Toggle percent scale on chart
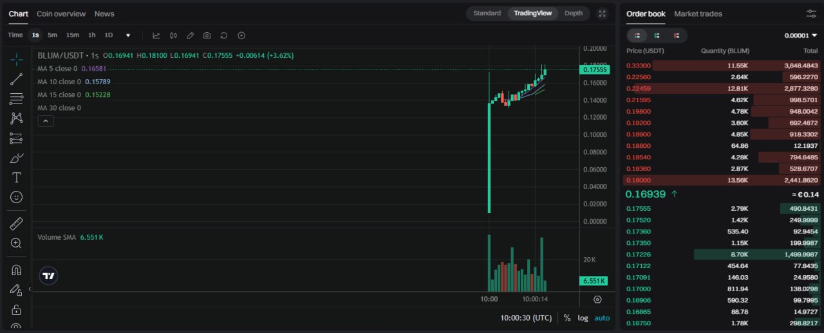This screenshot has width=824, height=333. point(567,318)
